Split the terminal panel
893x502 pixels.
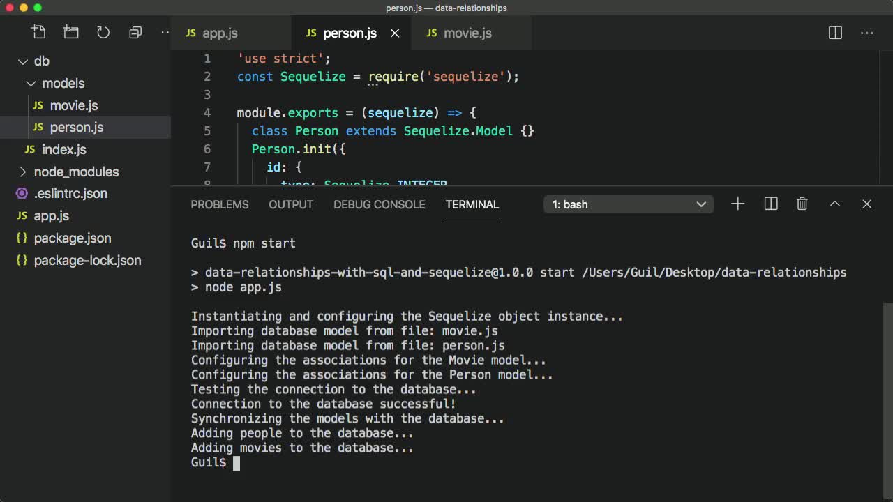pos(770,204)
